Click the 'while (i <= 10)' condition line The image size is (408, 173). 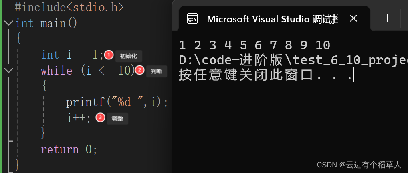point(88,71)
